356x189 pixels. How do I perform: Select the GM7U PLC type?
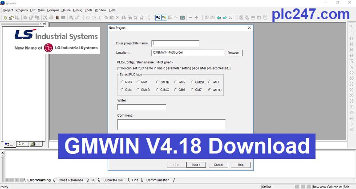[215, 90]
